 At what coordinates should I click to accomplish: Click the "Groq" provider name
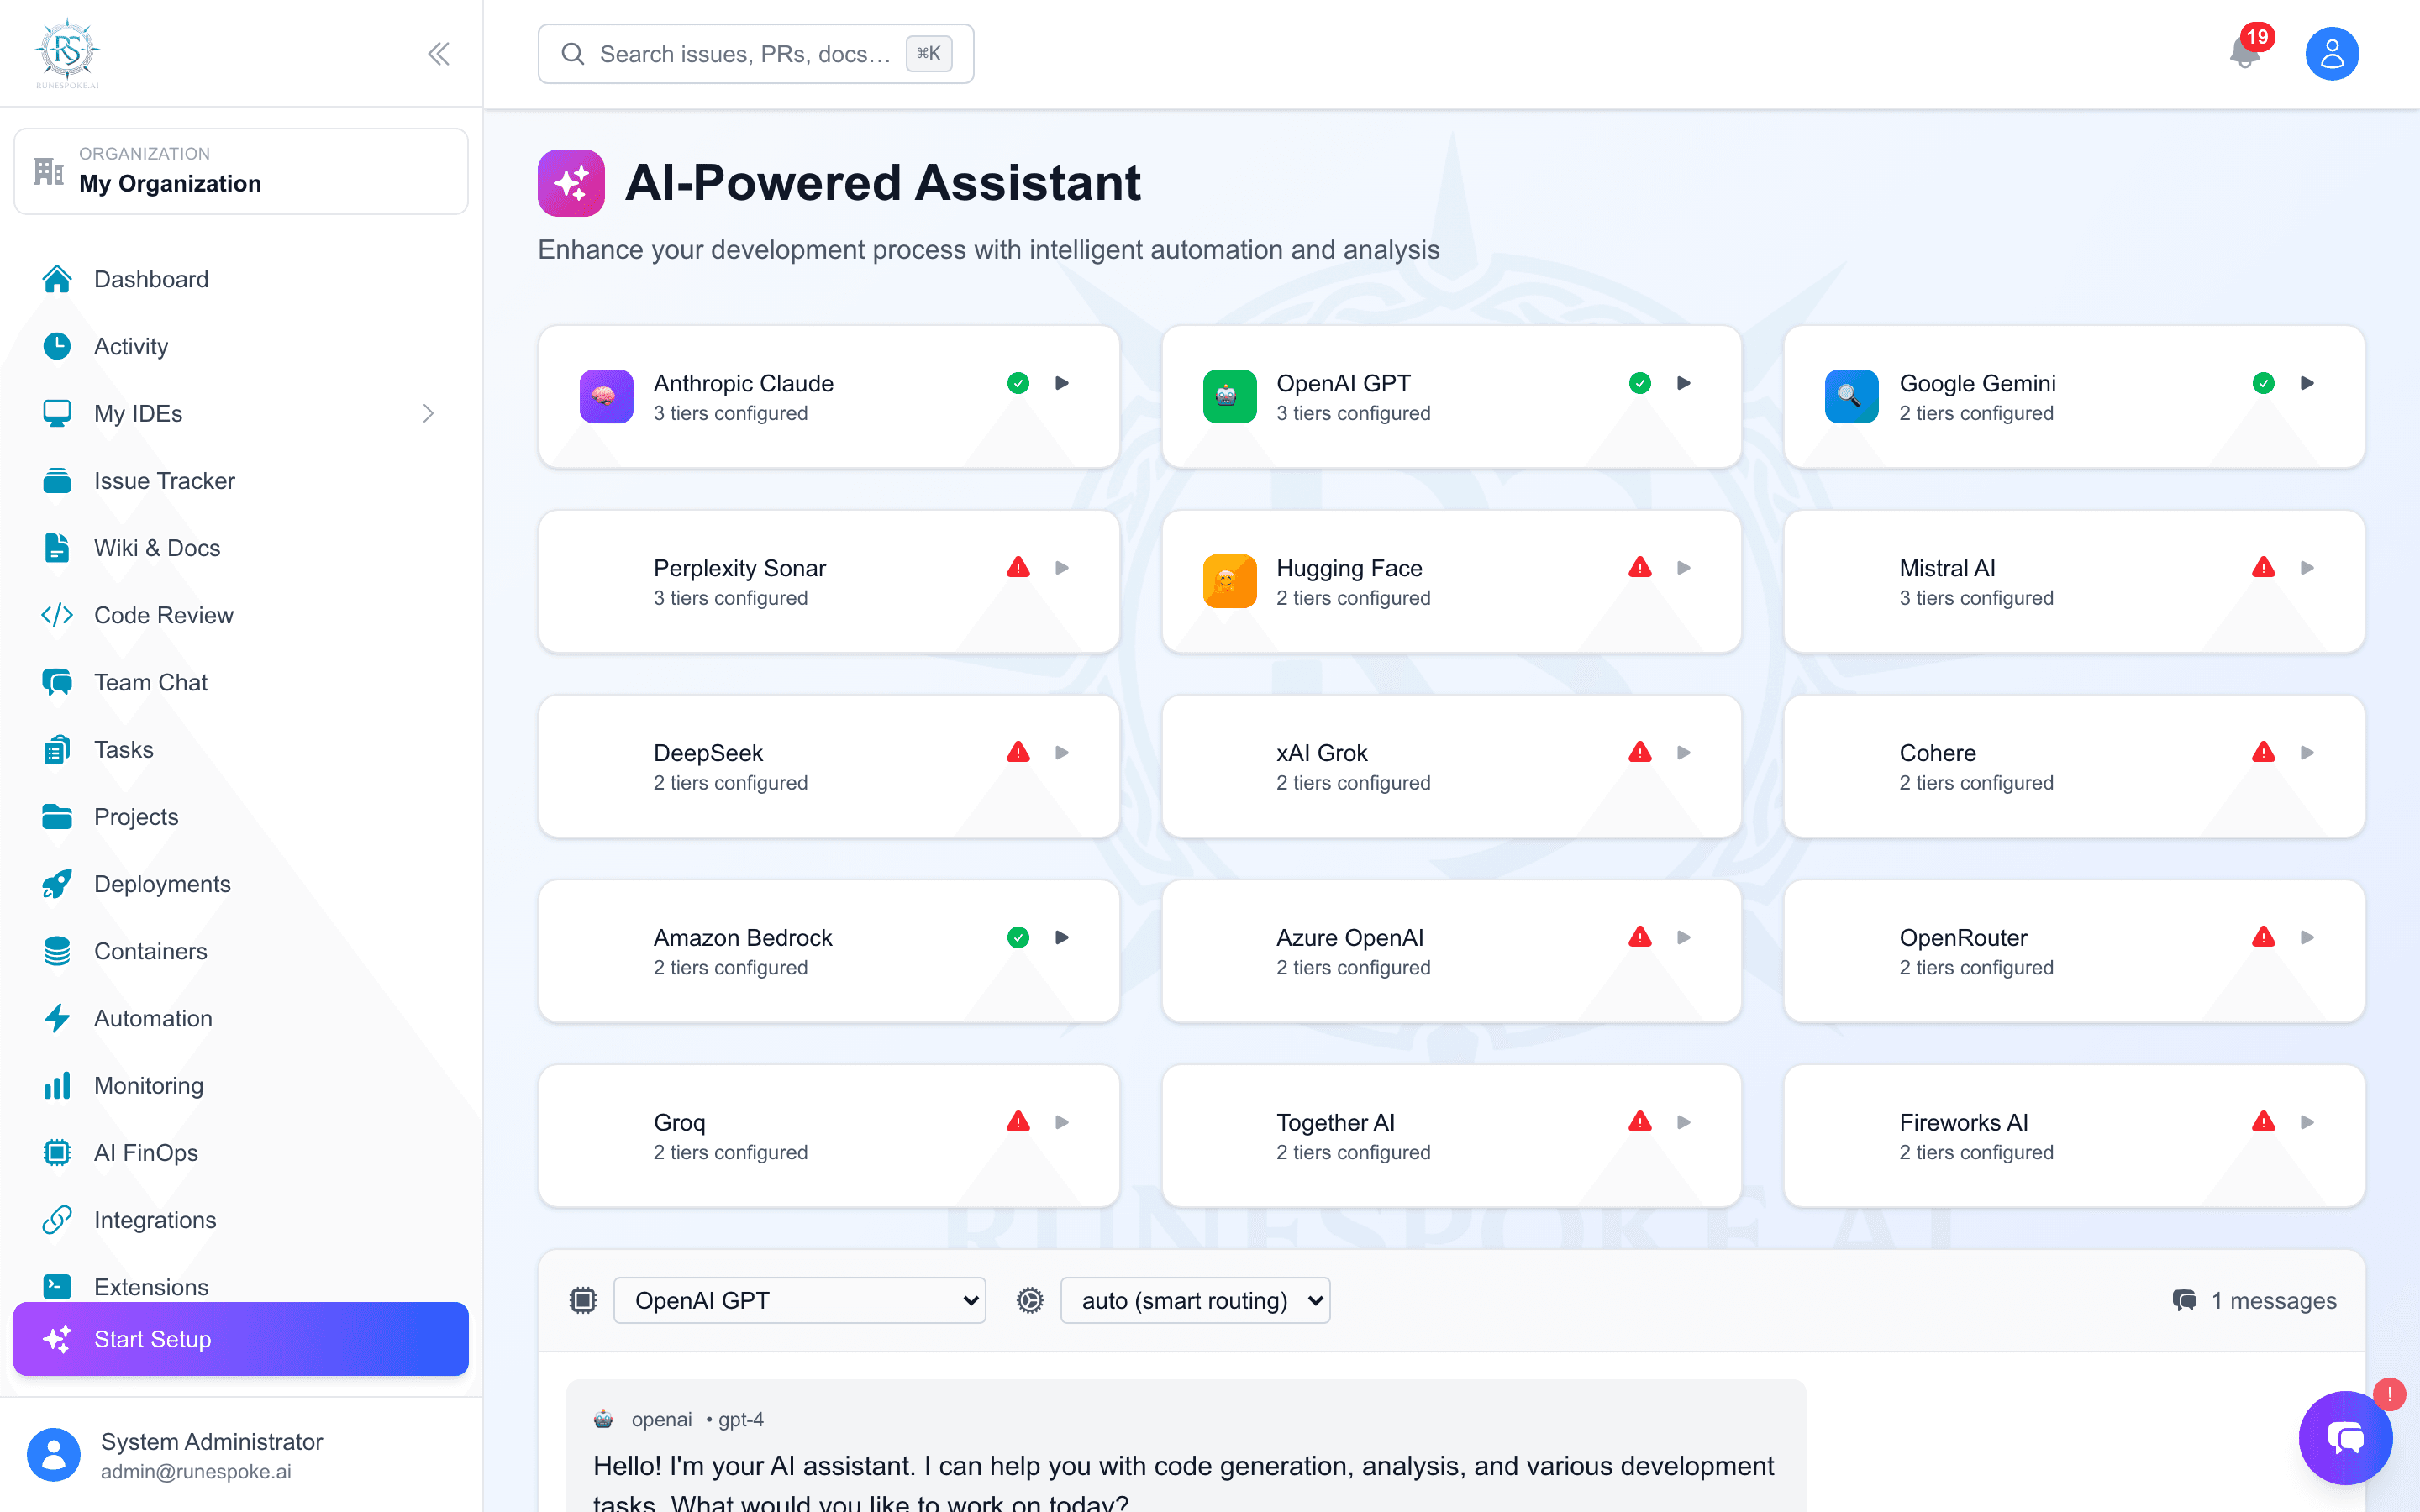(x=680, y=1122)
